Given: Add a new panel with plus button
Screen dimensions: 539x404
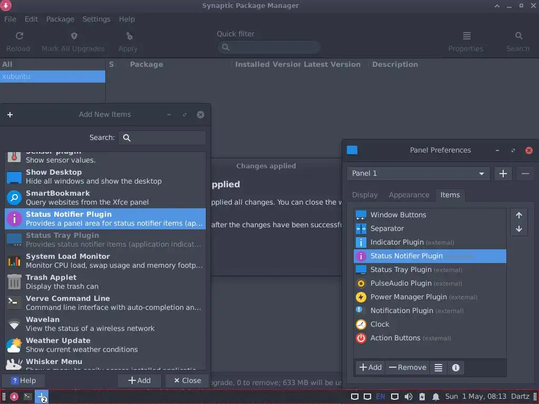Looking at the screenshot, I should click(503, 174).
